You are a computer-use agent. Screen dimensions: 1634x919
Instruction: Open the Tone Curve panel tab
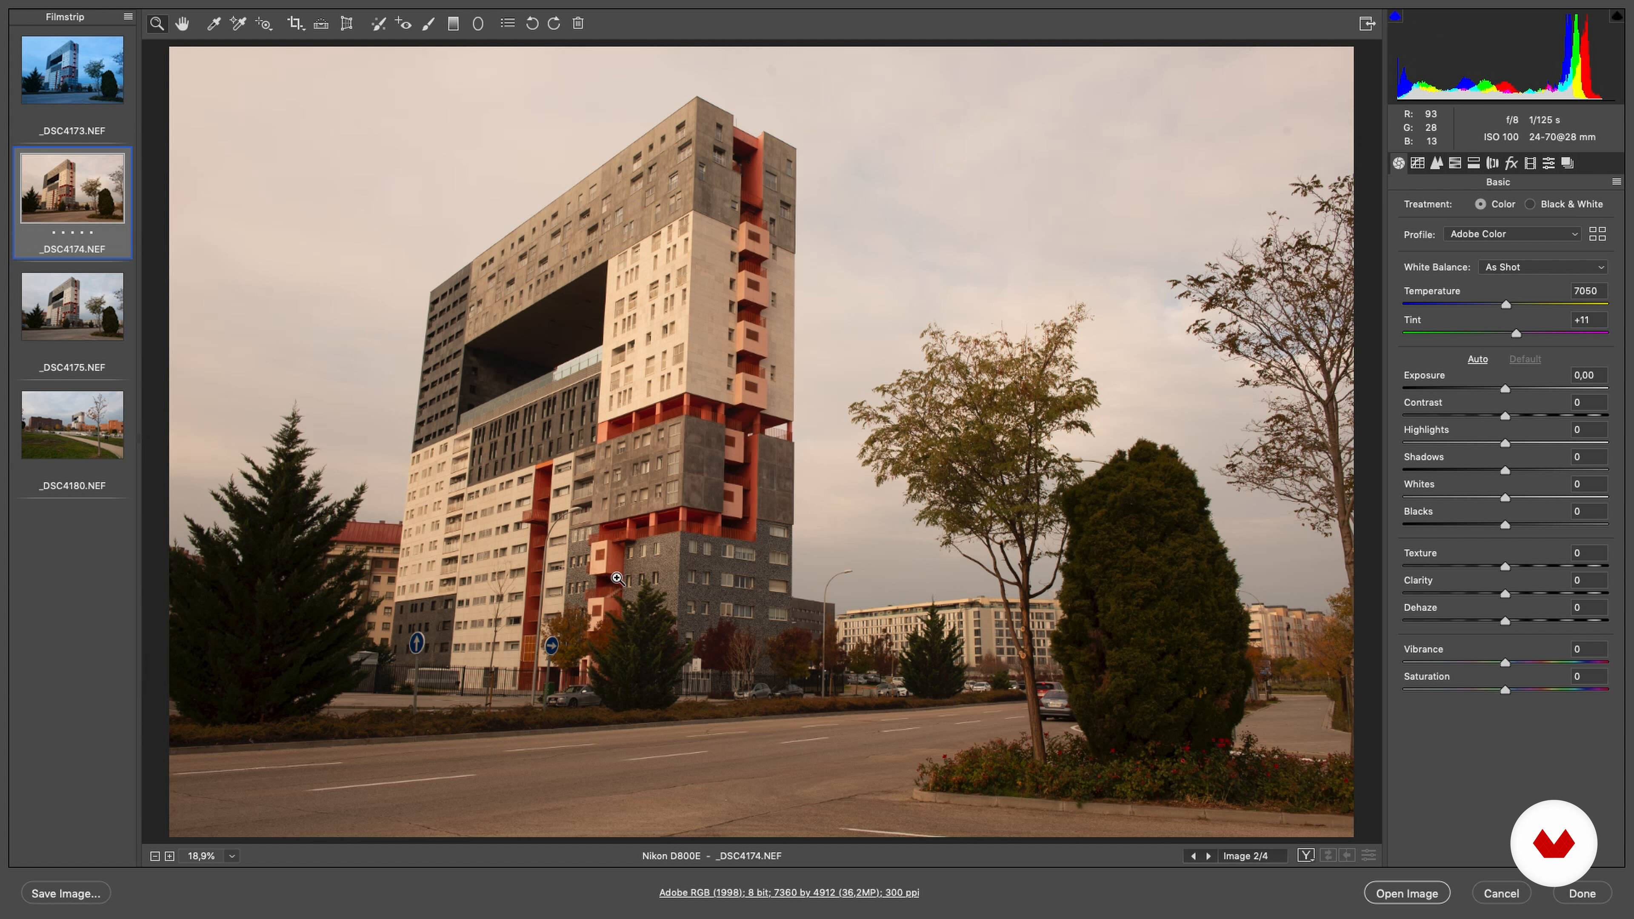1417,164
